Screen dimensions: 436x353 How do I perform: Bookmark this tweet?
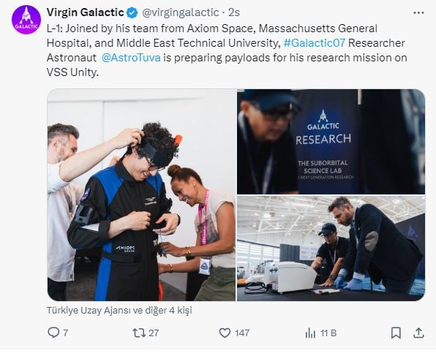pos(396,333)
